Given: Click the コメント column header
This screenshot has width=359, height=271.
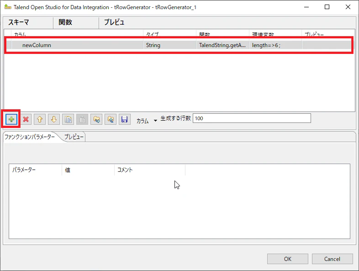Looking at the screenshot, I should pos(150,170).
